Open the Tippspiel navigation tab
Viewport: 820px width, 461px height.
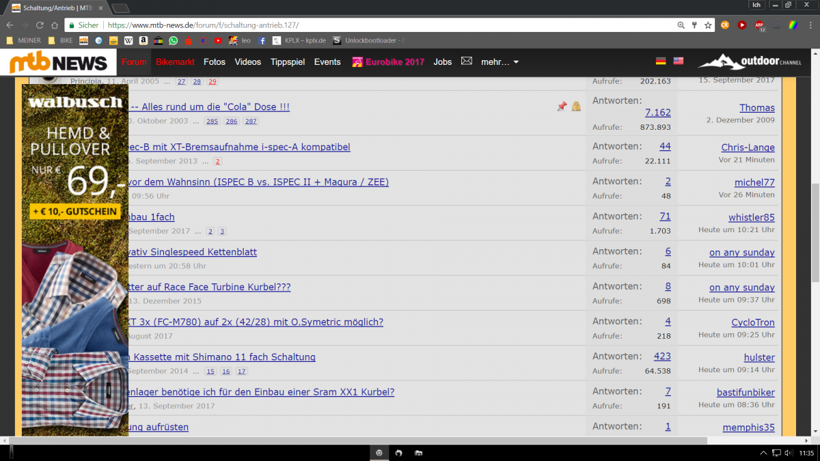click(288, 61)
